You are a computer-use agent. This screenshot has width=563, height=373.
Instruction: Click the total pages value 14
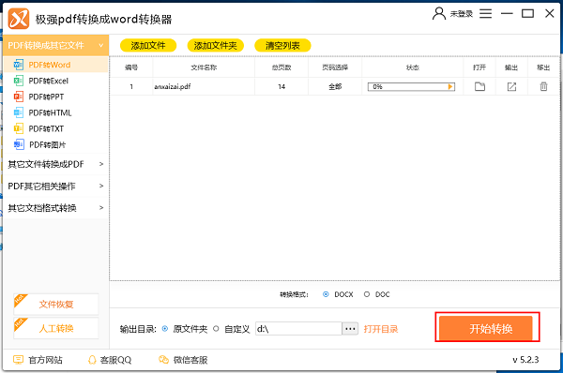click(x=281, y=86)
